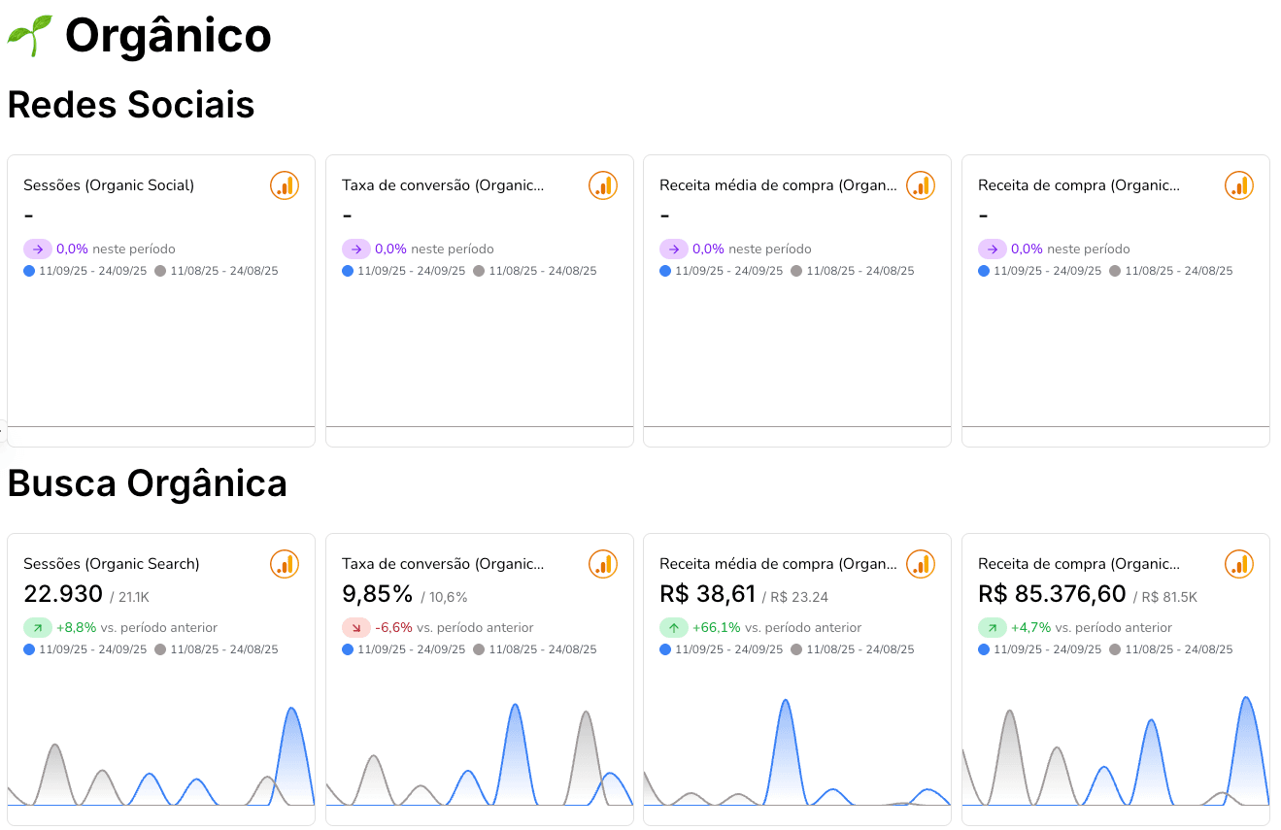Click Analytics icon on Redes Sociais Receita de compra
1281x830 pixels.
tap(1239, 185)
